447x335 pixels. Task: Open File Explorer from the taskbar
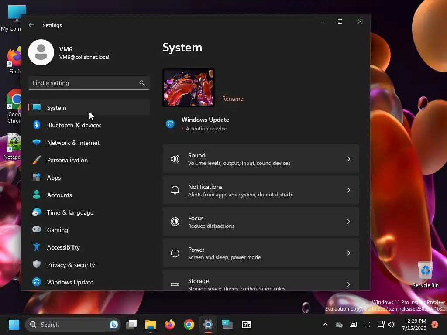[x=151, y=325]
